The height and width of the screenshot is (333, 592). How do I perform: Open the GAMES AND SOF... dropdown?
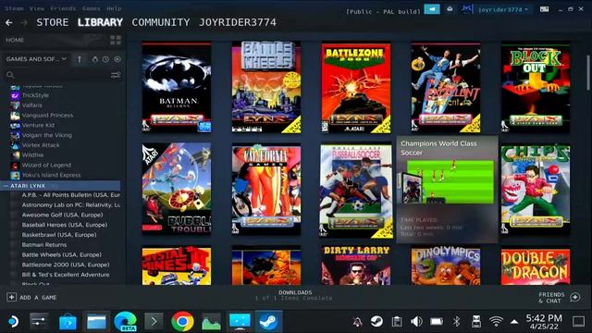pos(36,59)
